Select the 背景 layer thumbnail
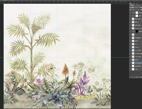Image resolution: width=142 pixels, height=109 pixels. [x=133, y=69]
